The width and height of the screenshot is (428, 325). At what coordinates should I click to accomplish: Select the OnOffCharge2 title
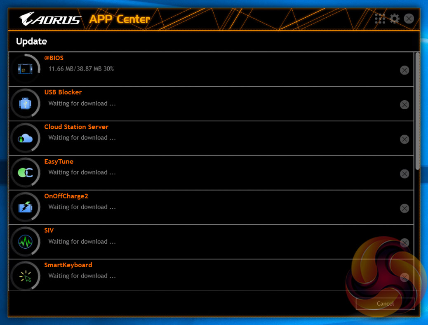coord(66,196)
